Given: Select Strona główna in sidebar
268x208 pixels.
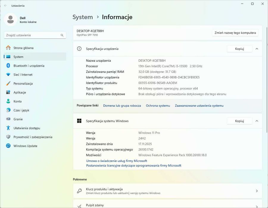Looking at the screenshot, I should tap(23, 48).
